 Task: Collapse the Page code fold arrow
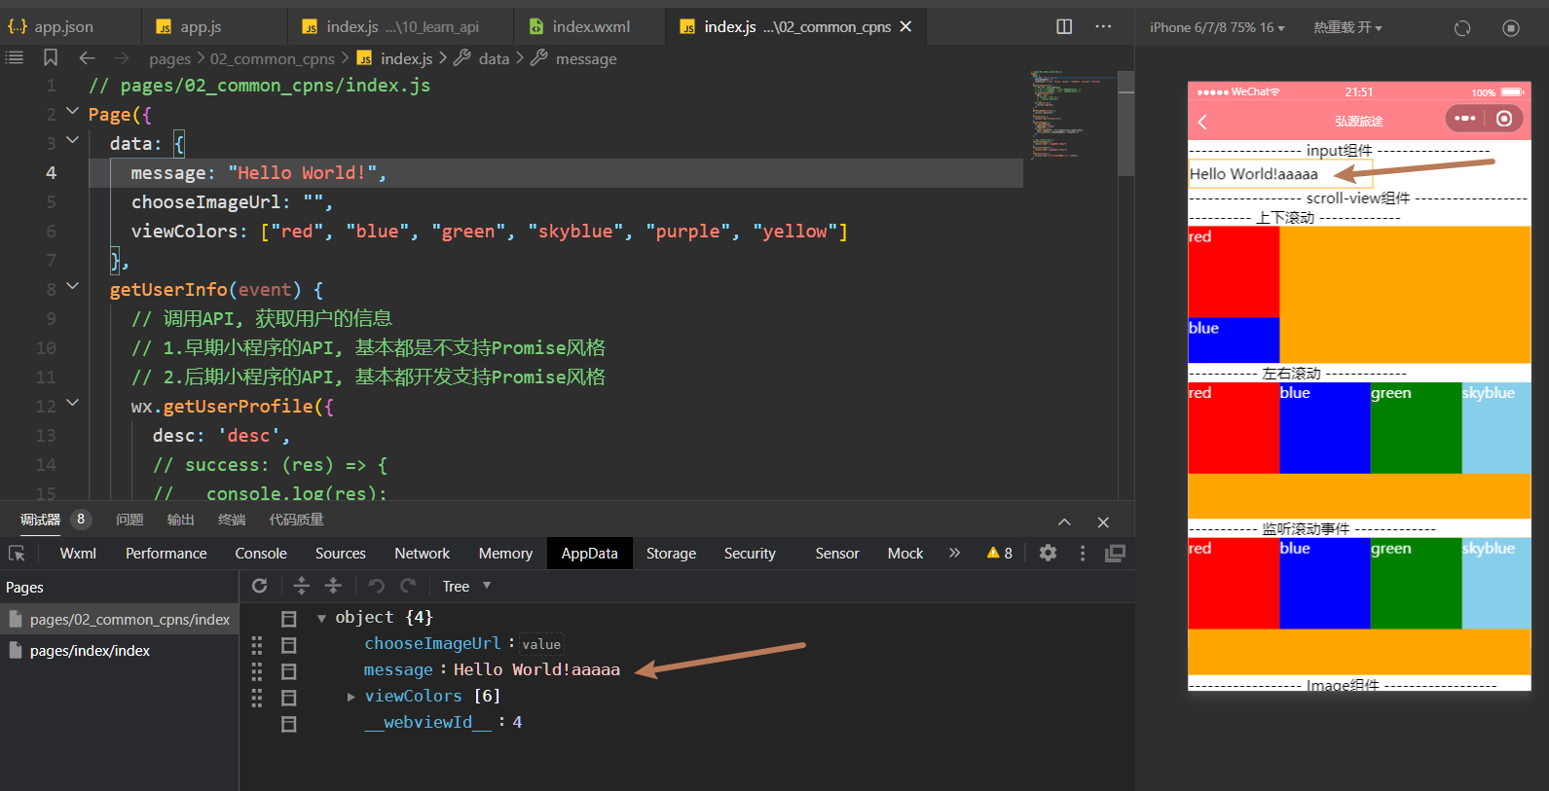(72, 112)
